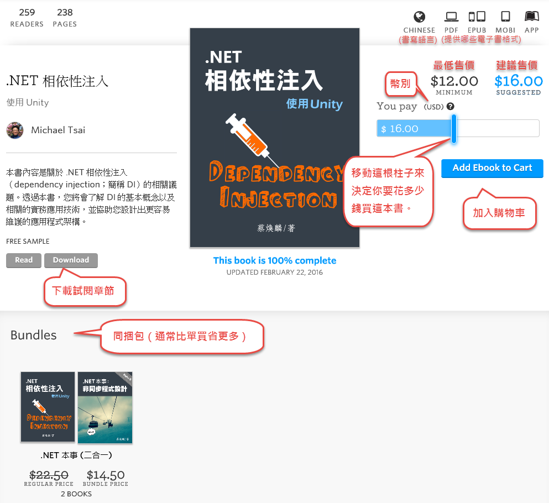Image resolution: width=549 pixels, height=503 pixels.
Task: Click the You pay price slider handle
Action: pos(454,128)
